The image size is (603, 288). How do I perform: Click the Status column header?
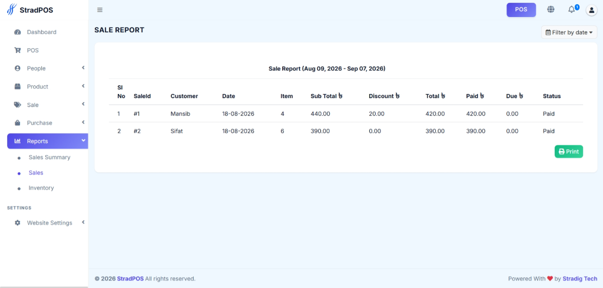click(552, 96)
